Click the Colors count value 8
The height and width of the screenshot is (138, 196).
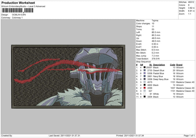click(x=189, y=5)
